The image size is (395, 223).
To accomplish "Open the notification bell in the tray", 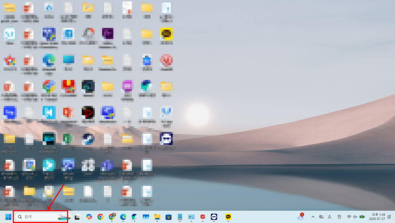I will tap(389, 217).
